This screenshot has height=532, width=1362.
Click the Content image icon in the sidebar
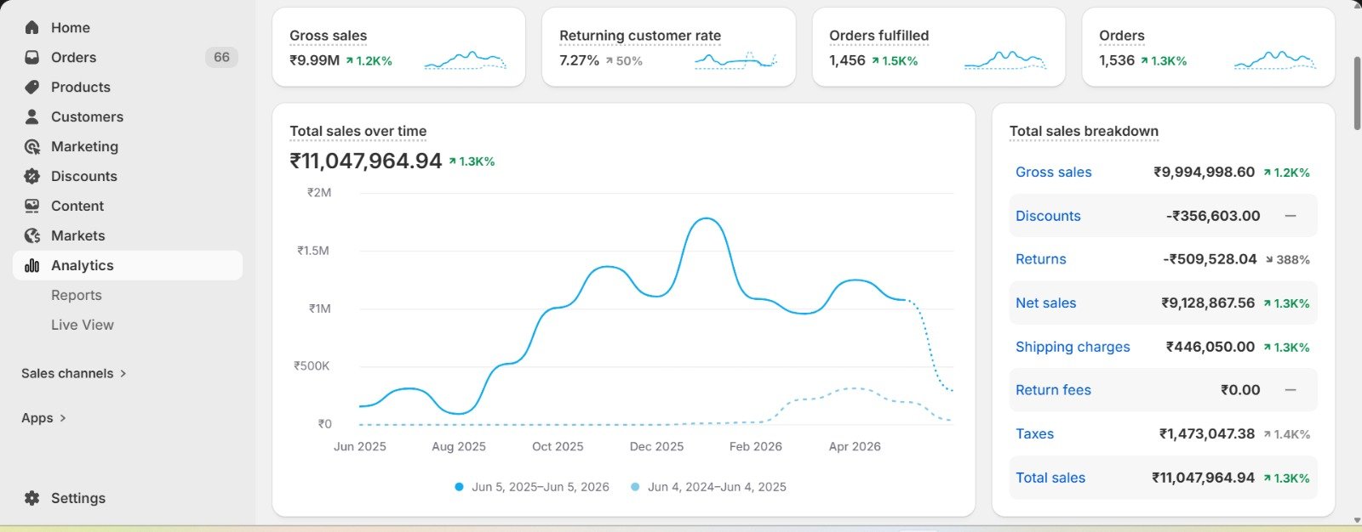click(x=32, y=206)
